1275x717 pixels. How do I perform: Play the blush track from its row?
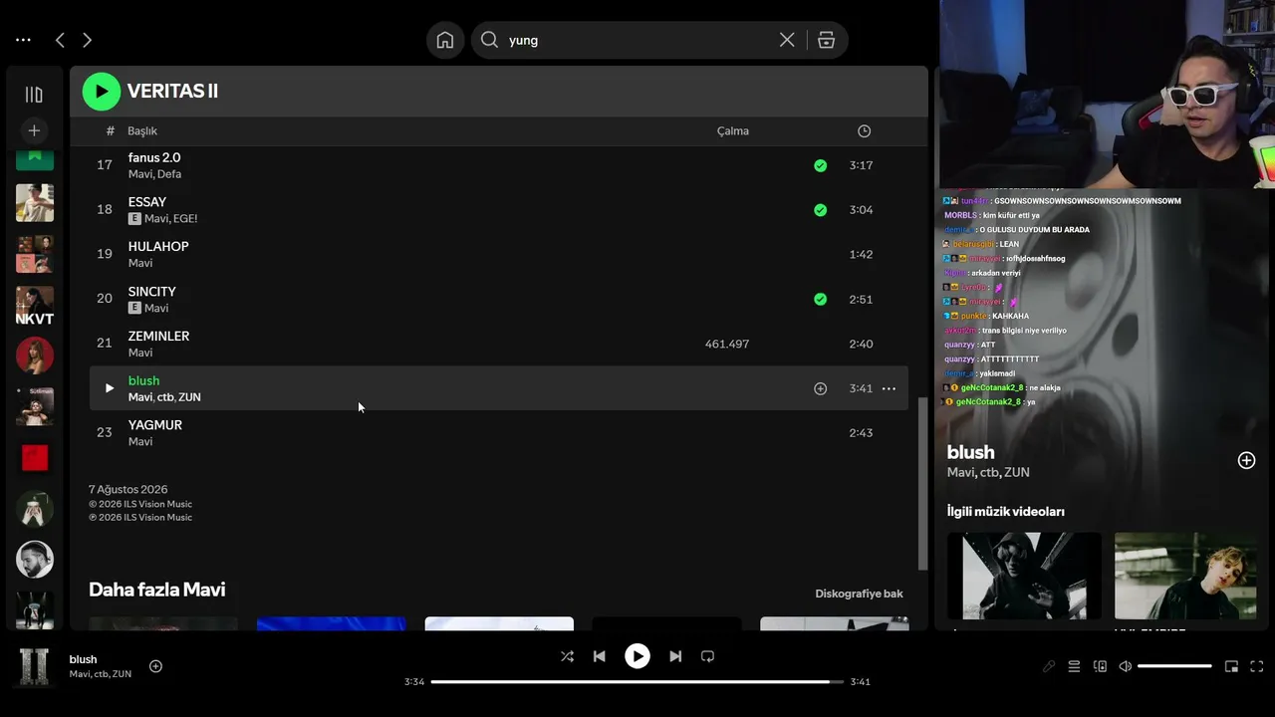(110, 388)
